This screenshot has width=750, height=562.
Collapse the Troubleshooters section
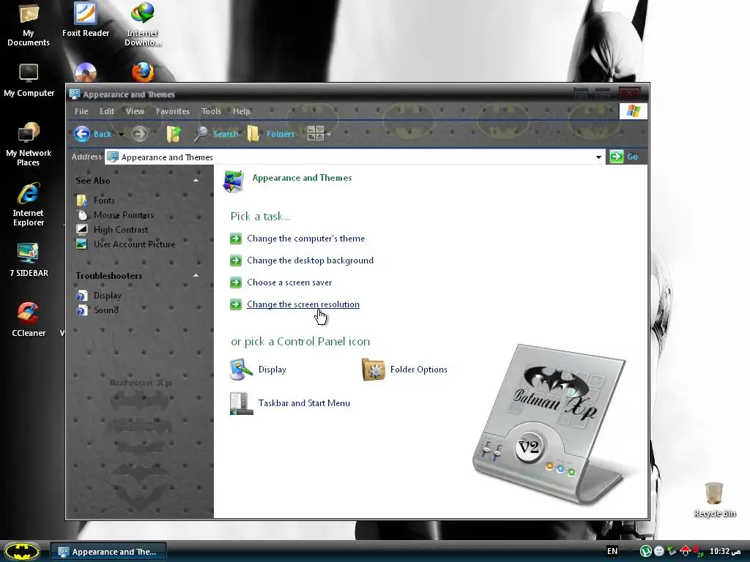click(196, 276)
